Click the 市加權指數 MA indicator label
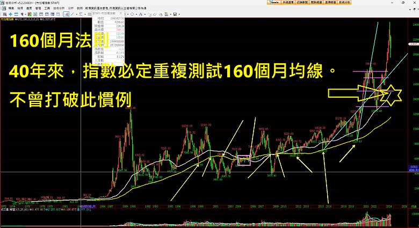The width and height of the screenshot is (419, 228). [x=27, y=19]
